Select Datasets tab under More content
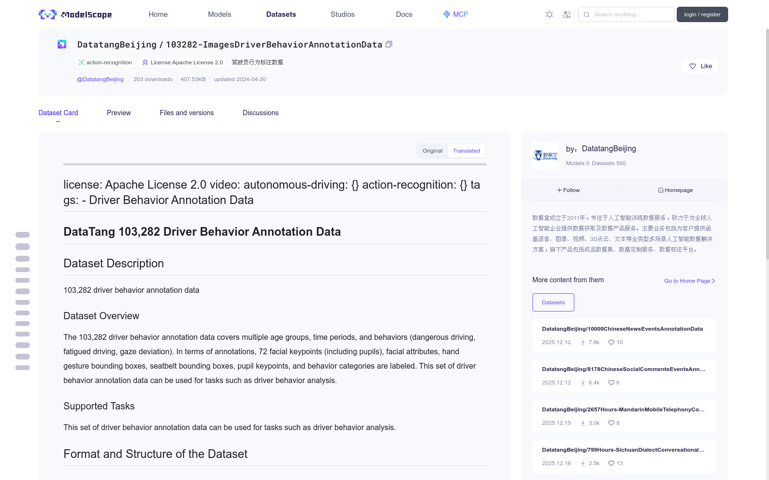The width and height of the screenshot is (769, 480). (553, 302)
